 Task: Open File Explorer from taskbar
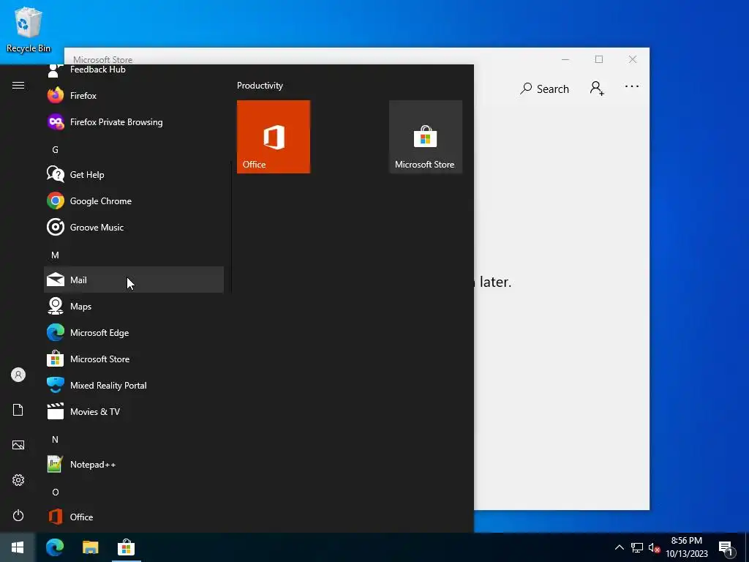[x=90, y=547]
